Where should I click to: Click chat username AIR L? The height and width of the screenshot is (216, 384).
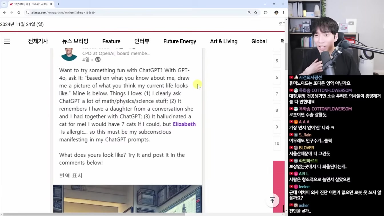point(304,174)
